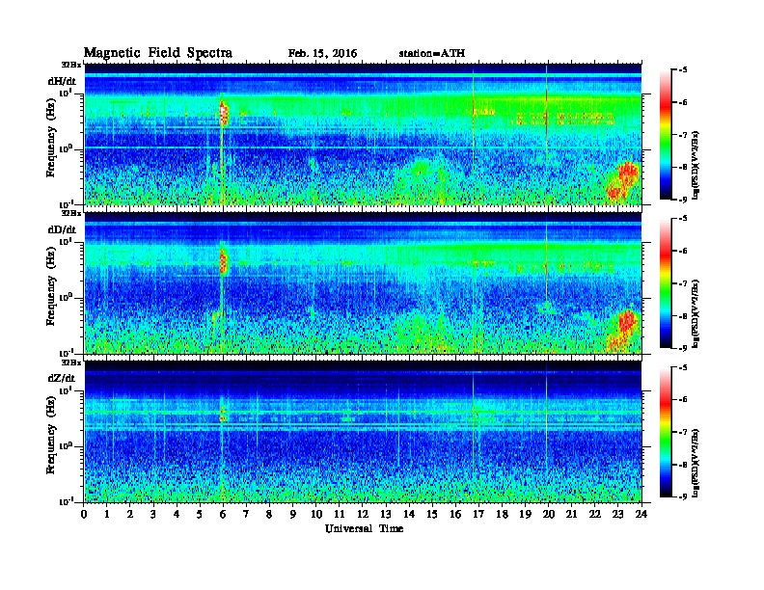Click hour tick label 6 on time axis

[223, 514]
